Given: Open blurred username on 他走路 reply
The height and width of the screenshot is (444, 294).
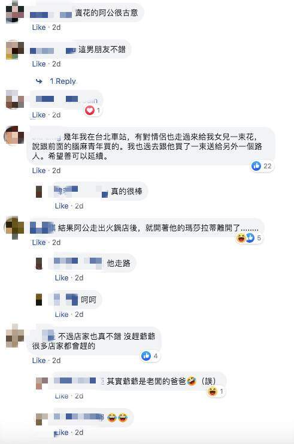Looking at the screenshot, I should pos(78,263).
